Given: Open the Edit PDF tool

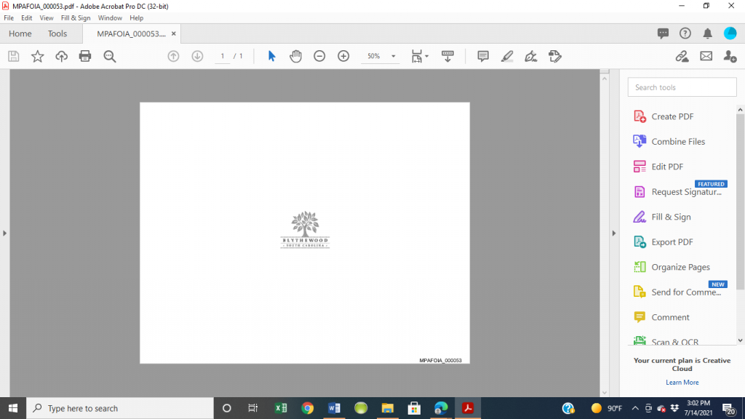Looking at the screenshot, I should point(666,167).
